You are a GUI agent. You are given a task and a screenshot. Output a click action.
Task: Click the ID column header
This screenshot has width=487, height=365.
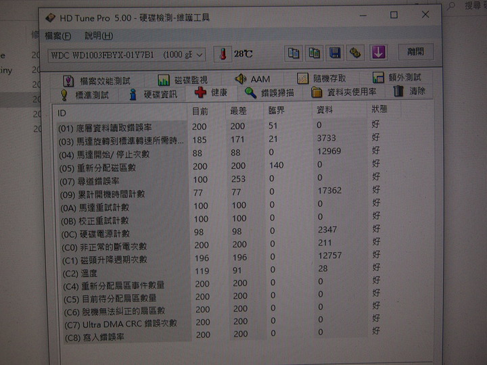[120, 113]
